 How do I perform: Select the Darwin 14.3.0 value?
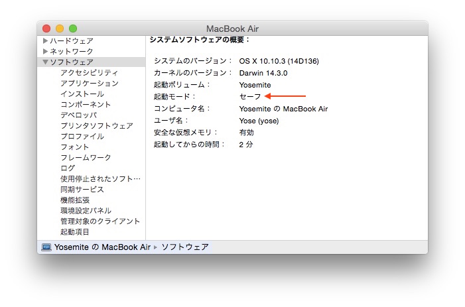pyautogui.click(x=263, y=73)
